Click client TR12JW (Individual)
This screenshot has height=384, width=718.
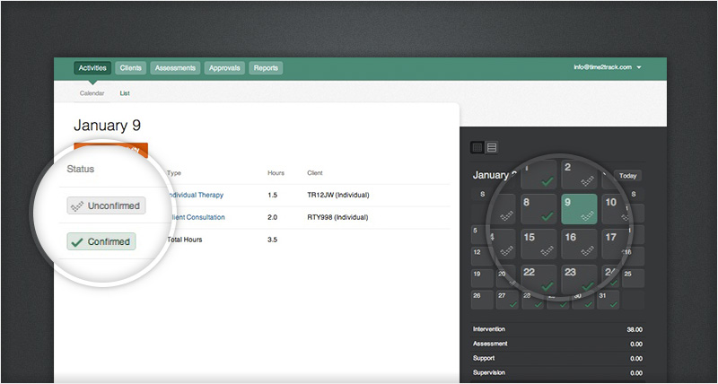click(338, 195)
